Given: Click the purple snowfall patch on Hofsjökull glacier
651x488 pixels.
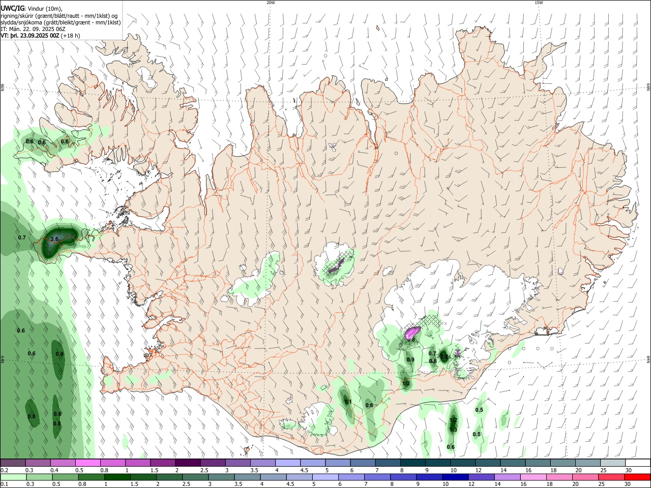Looking at the screenshot, I should tap(337, 266).
